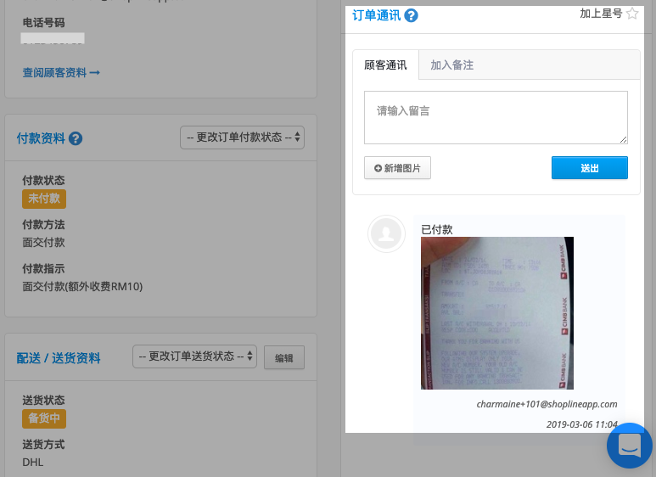Switch to the 顾客通讯 tab
Image resolution: width=656 pixels, height=477 pixels.
pos(385,65)
